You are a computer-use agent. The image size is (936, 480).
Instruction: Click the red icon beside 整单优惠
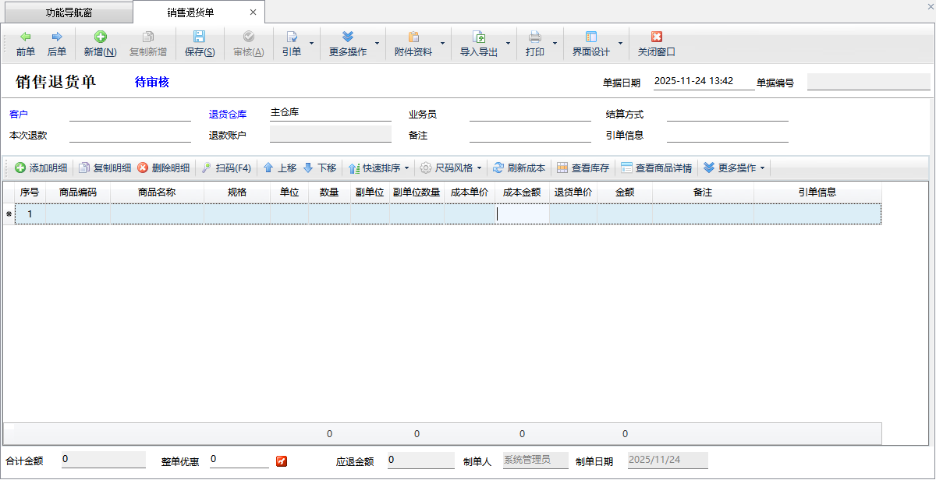pos(282,461)
